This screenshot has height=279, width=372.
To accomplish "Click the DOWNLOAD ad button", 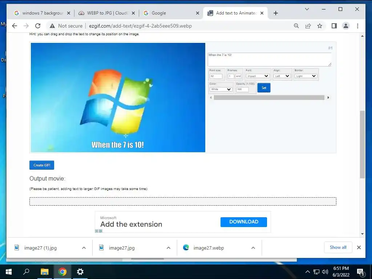I will [x=244, y=222].
